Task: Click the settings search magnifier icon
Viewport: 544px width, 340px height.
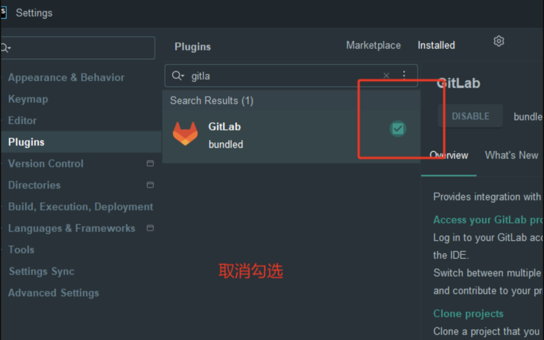Action: click(5, 48)
